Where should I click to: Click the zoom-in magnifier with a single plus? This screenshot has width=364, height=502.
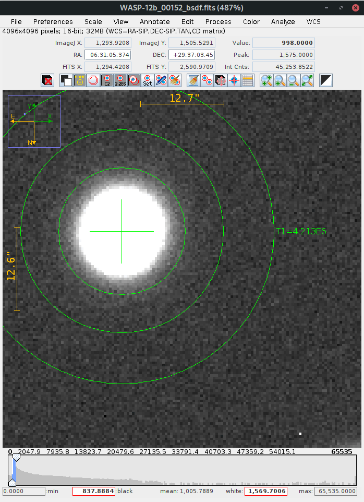[x=280, y=80]
